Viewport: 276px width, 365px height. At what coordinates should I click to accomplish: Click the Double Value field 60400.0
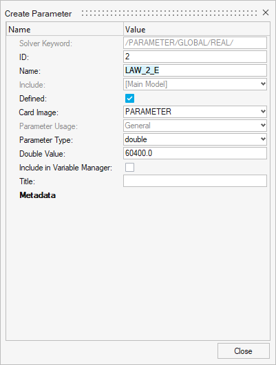point(195,153)
